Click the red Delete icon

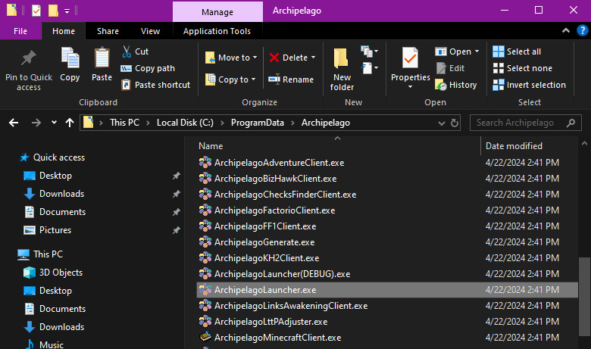pyautogui.click(x=274, y=58)
